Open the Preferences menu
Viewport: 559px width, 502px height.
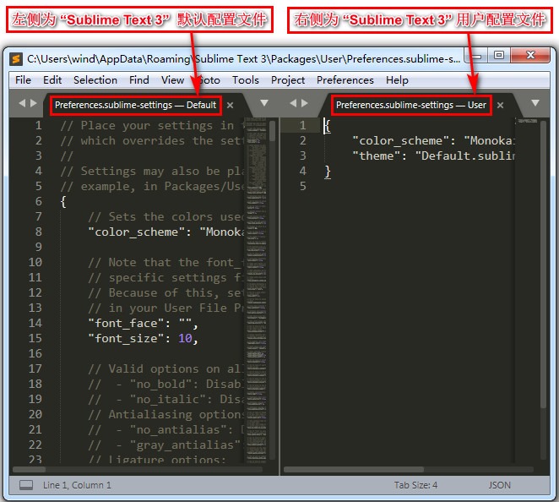tap(345, 80)
